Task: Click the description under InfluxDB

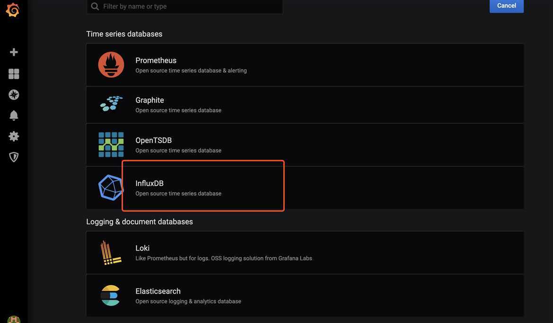Action: click(178, 193)
